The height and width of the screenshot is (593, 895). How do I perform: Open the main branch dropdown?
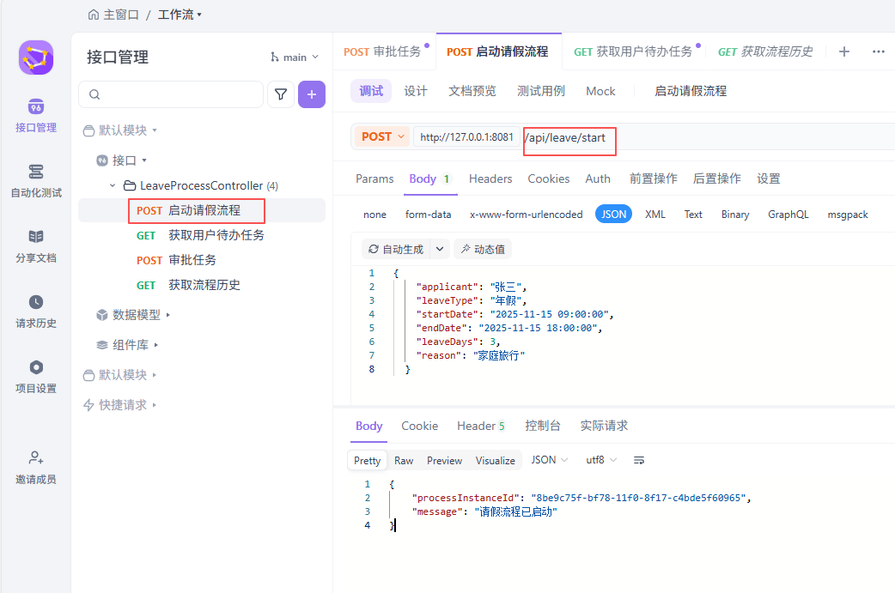pos(295,57)
